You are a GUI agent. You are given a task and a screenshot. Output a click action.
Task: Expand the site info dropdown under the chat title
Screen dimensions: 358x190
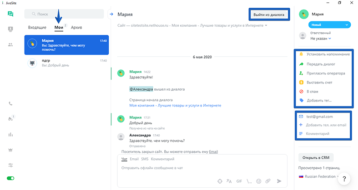[266, 25]
